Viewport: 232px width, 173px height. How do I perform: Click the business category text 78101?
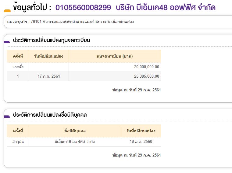pyautogui.click(x=36, y=22)
